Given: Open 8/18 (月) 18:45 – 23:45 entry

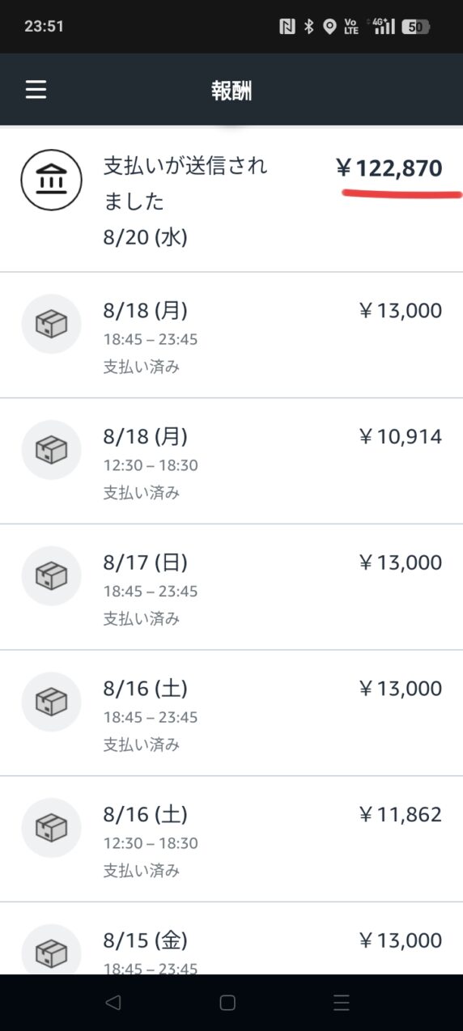Looking at the screenshot, I should 231,335.
